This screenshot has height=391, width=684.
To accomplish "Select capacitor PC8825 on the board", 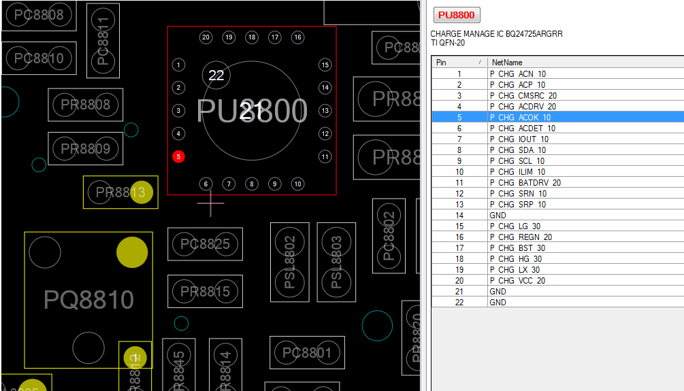I will pos(205,244).
